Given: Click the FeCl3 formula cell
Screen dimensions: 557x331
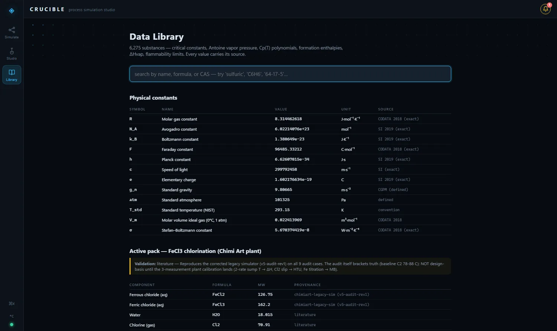Looking at the screenshot, I should [218, 305].
